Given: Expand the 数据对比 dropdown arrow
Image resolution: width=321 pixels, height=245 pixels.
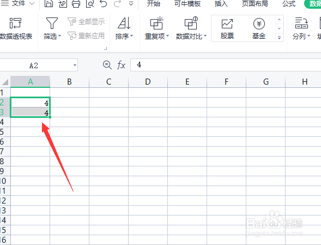Looking at the screenshot, I should (x=205, y=36).
